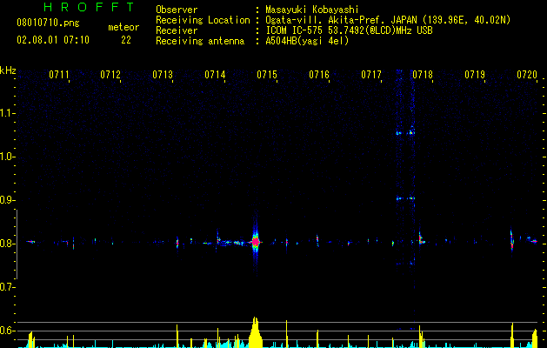Image resolution: width=547 pixels, height=348 pixels.
Task: Click the kHz axis unit label
Action: tap(8, 70)
